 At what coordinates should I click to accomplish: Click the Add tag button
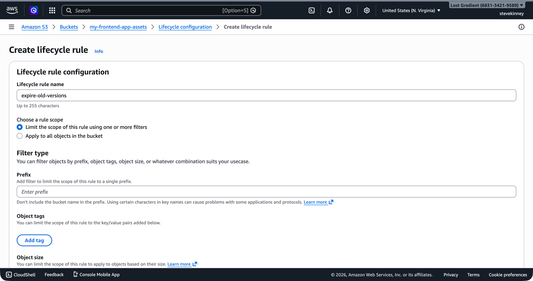(34, 240)
